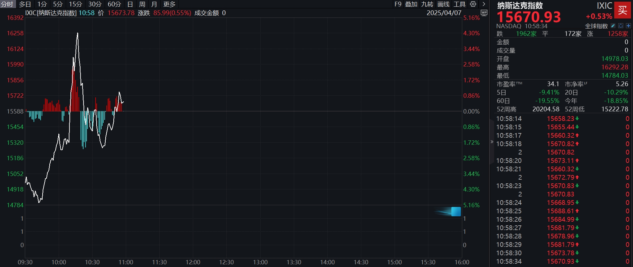Open 叠加 overlay option

click(411, 4)
